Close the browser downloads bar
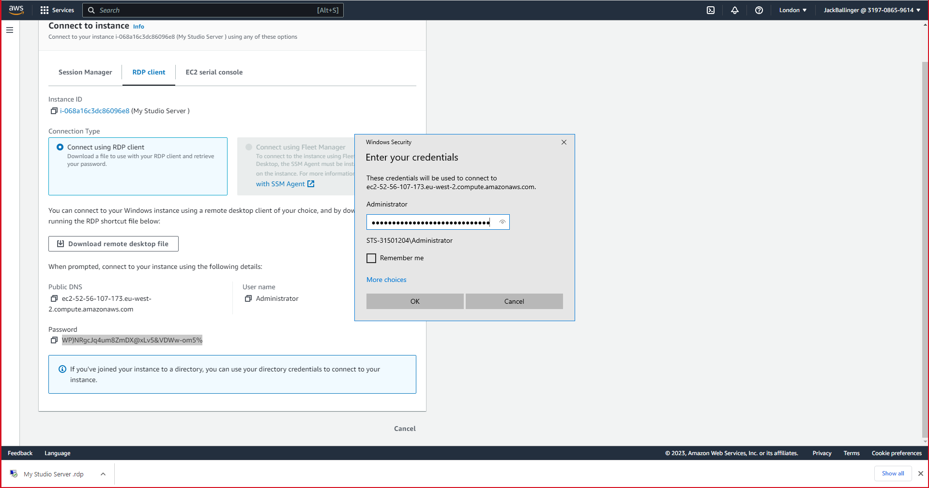Screen dimensions: 929x488 coord(920,473)
